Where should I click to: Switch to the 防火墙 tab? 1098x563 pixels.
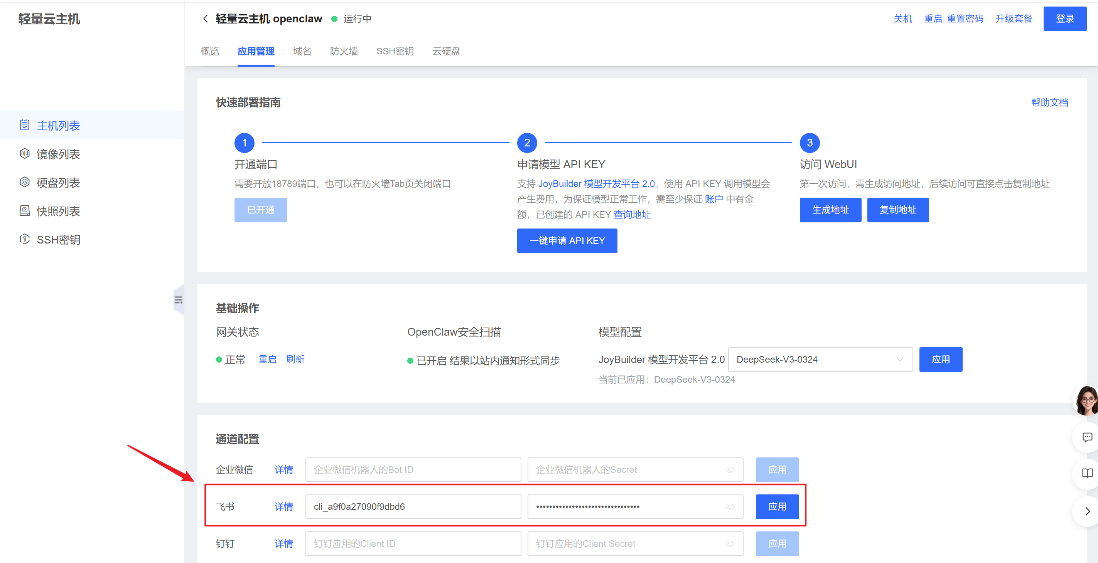coord(344,52)
